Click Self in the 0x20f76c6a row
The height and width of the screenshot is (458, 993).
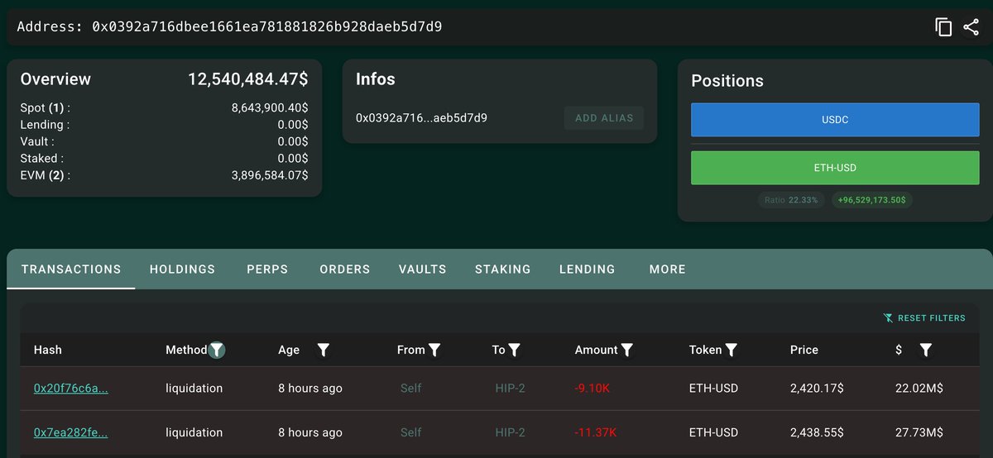(410, 388)
